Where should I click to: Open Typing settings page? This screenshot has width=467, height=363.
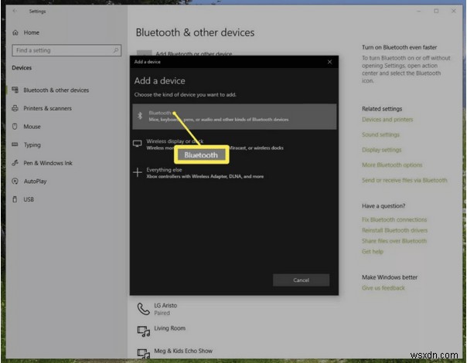click(x=32, y=145)
